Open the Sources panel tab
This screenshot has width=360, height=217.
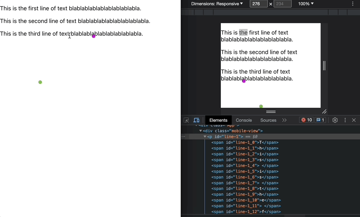pyautogui.click(x=268, y=120)
